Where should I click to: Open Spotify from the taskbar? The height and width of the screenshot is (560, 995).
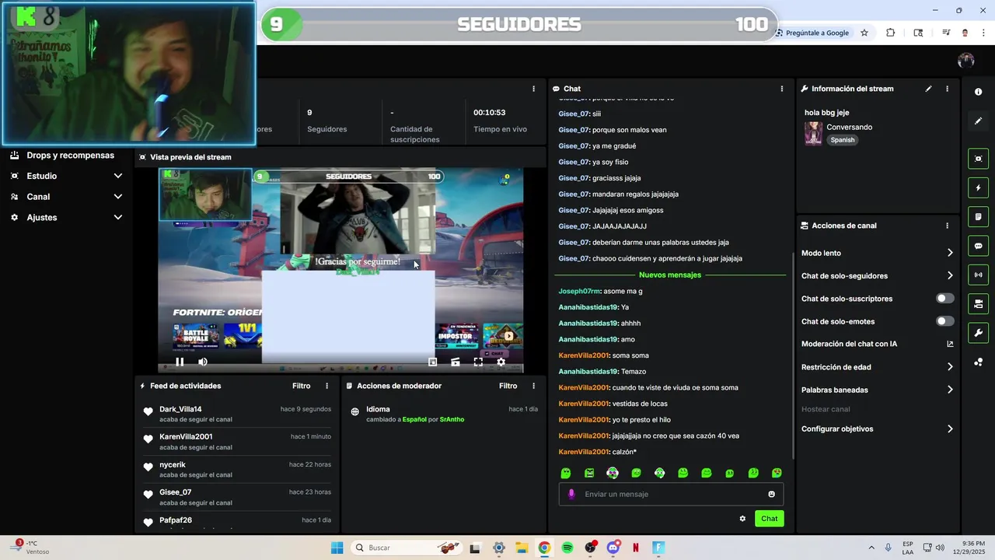point(567,548)
